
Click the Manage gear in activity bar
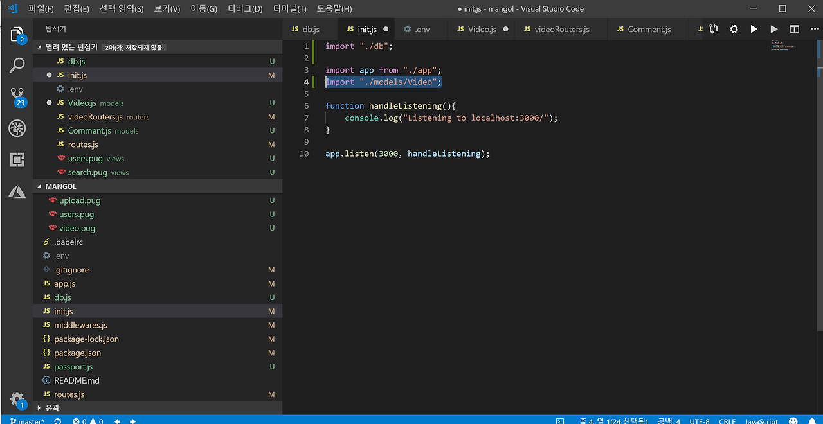(x=17, y=399)
